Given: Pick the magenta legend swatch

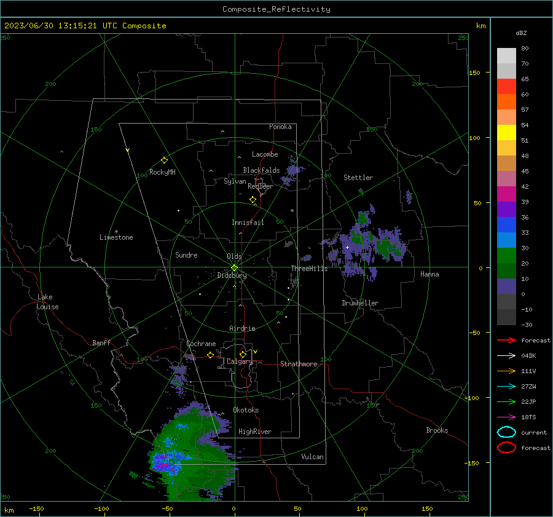Looking at the screenshot, I should [x=506, y=194].
